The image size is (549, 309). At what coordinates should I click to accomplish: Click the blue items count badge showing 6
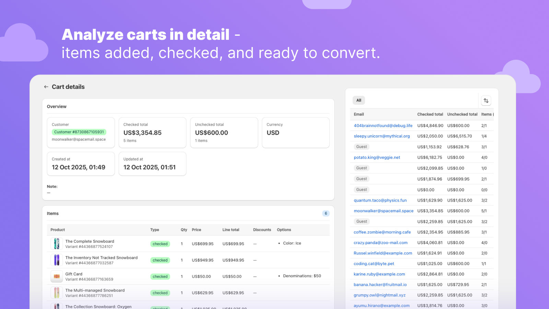(326, 213)
